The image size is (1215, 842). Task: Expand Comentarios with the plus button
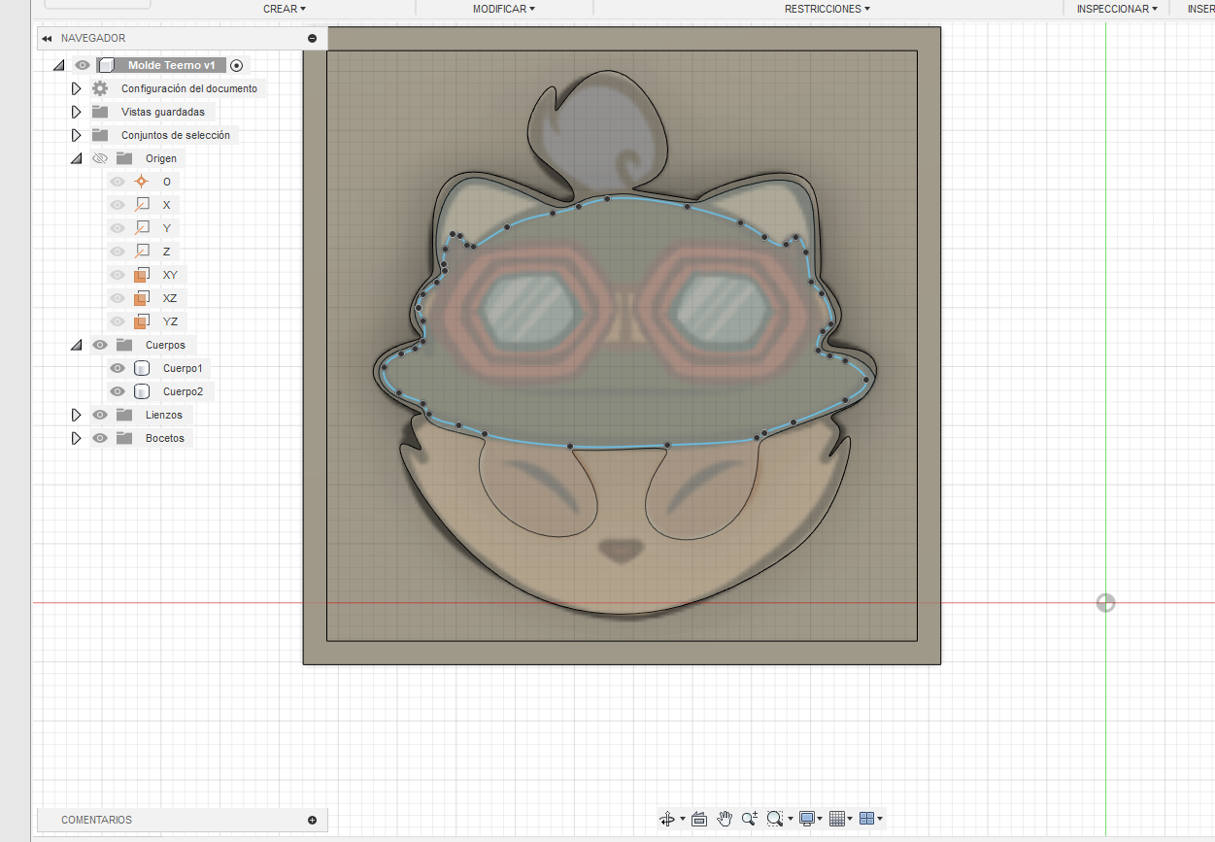312,820
